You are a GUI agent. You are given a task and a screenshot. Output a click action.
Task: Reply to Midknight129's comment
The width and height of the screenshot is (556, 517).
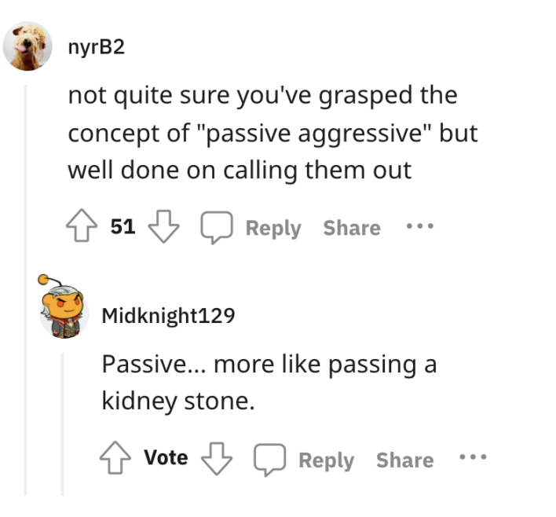[326, 460]
